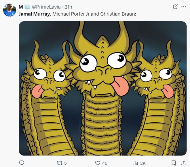Screen dimensions: 190x167
Task: Repost this tweet via the retweet icon
Action: point(59,163)
